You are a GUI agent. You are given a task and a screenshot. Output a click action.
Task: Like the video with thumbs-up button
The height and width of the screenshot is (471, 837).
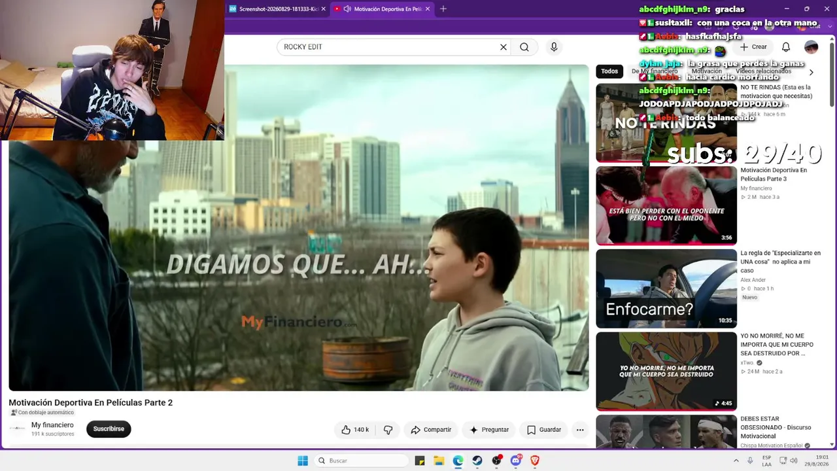point(355,430)
